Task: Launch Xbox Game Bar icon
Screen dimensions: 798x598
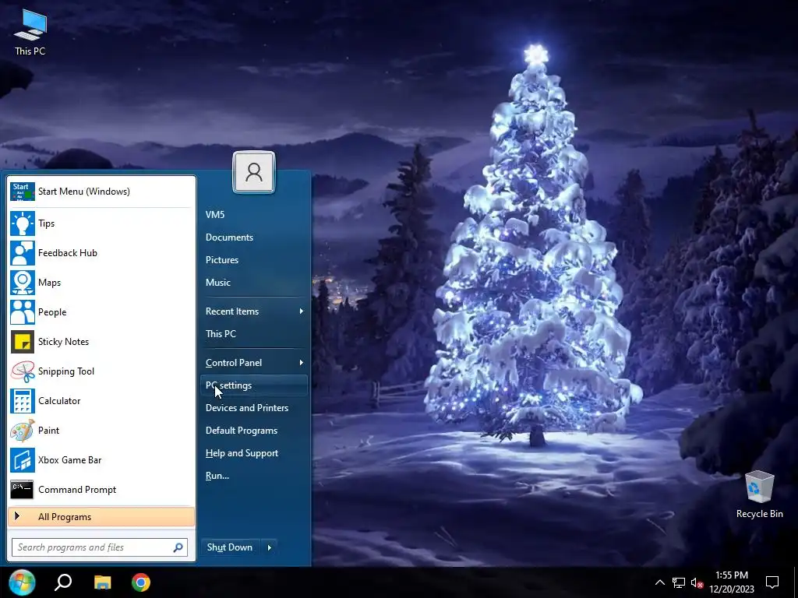Action: (23, 459)
